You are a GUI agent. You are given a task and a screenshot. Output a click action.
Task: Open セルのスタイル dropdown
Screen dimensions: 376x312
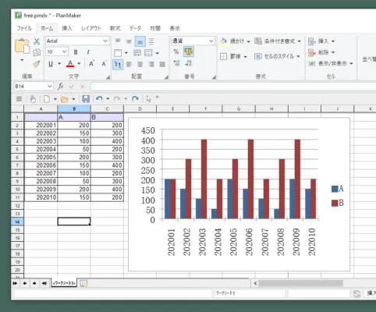coord(298,56)
